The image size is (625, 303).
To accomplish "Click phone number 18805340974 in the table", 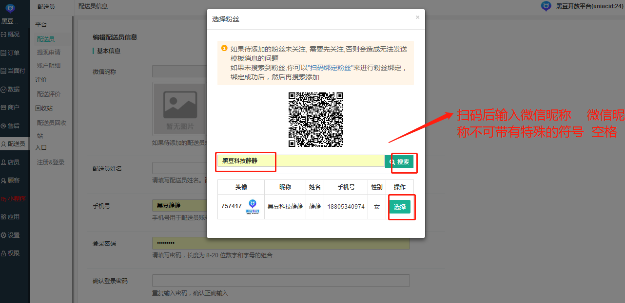I will [346, 206].
